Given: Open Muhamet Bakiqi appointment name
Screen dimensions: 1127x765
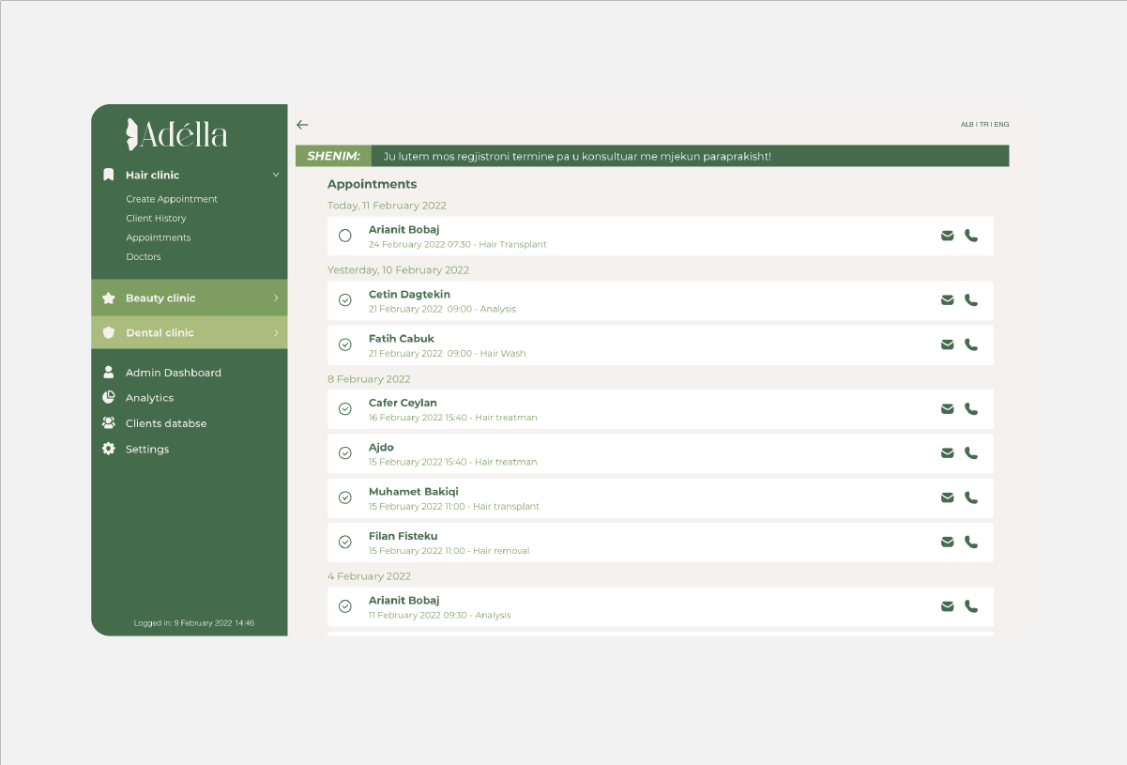Looking at the screenshot, I should click(414, 492).
